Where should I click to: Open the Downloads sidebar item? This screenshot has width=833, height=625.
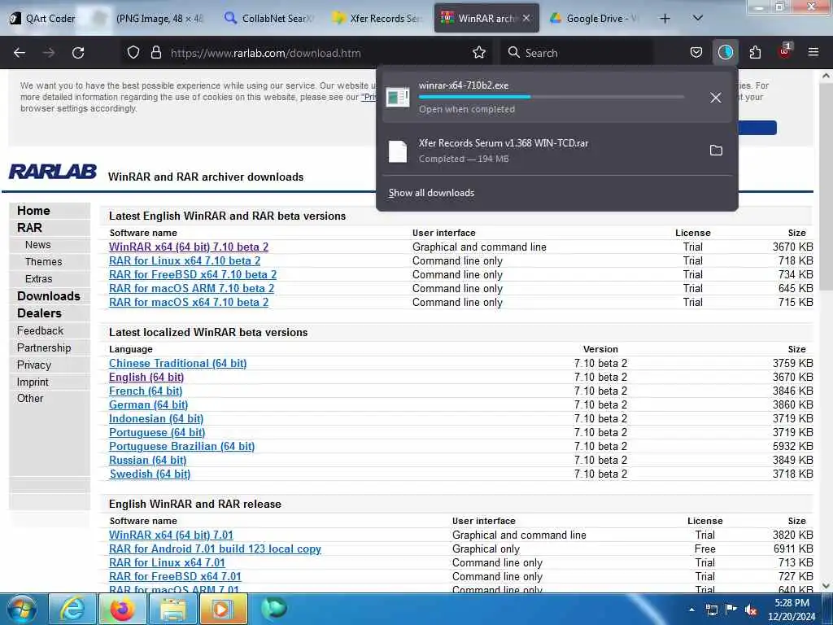tap(48, 296)
